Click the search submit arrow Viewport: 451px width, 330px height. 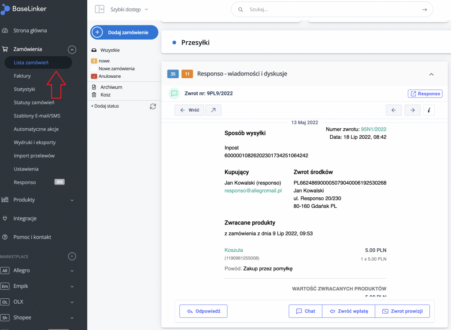click(424, 9)
